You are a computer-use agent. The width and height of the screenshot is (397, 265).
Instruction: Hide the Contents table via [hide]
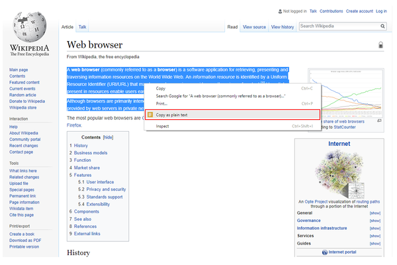pos(108,137)
